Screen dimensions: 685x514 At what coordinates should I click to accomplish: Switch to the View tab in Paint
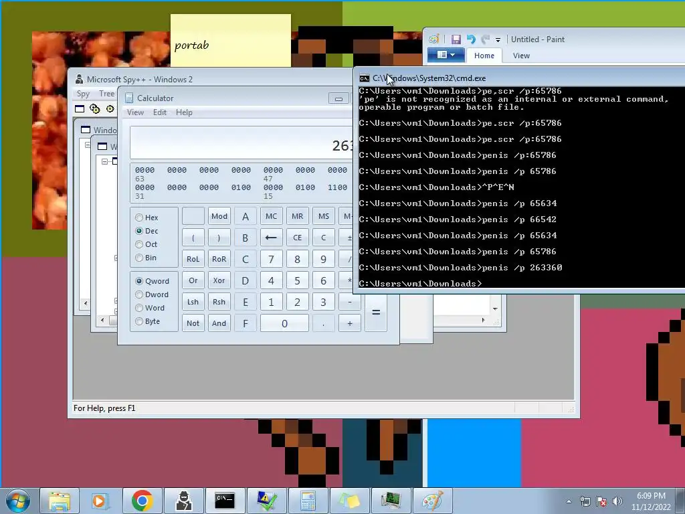(x=521, y=56)
